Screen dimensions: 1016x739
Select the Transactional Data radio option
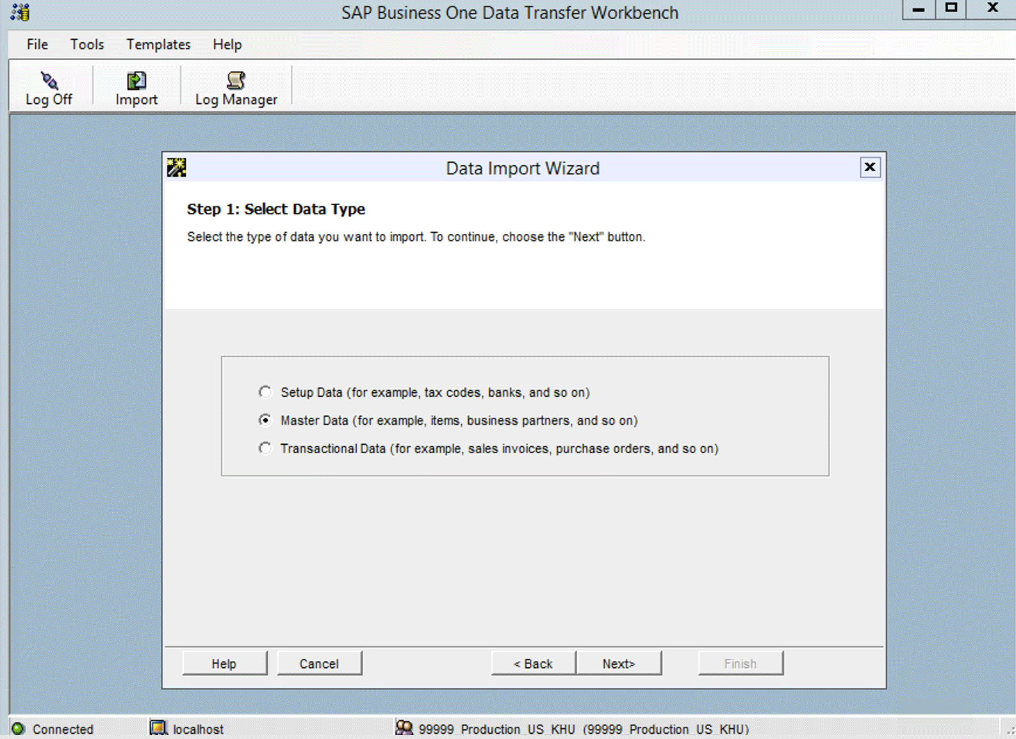(x=265, y=448)
